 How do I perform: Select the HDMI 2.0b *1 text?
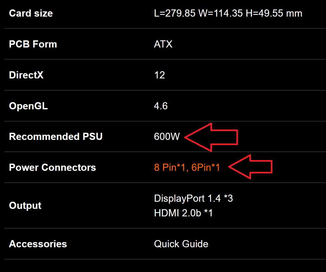click(x=183, y=213)
